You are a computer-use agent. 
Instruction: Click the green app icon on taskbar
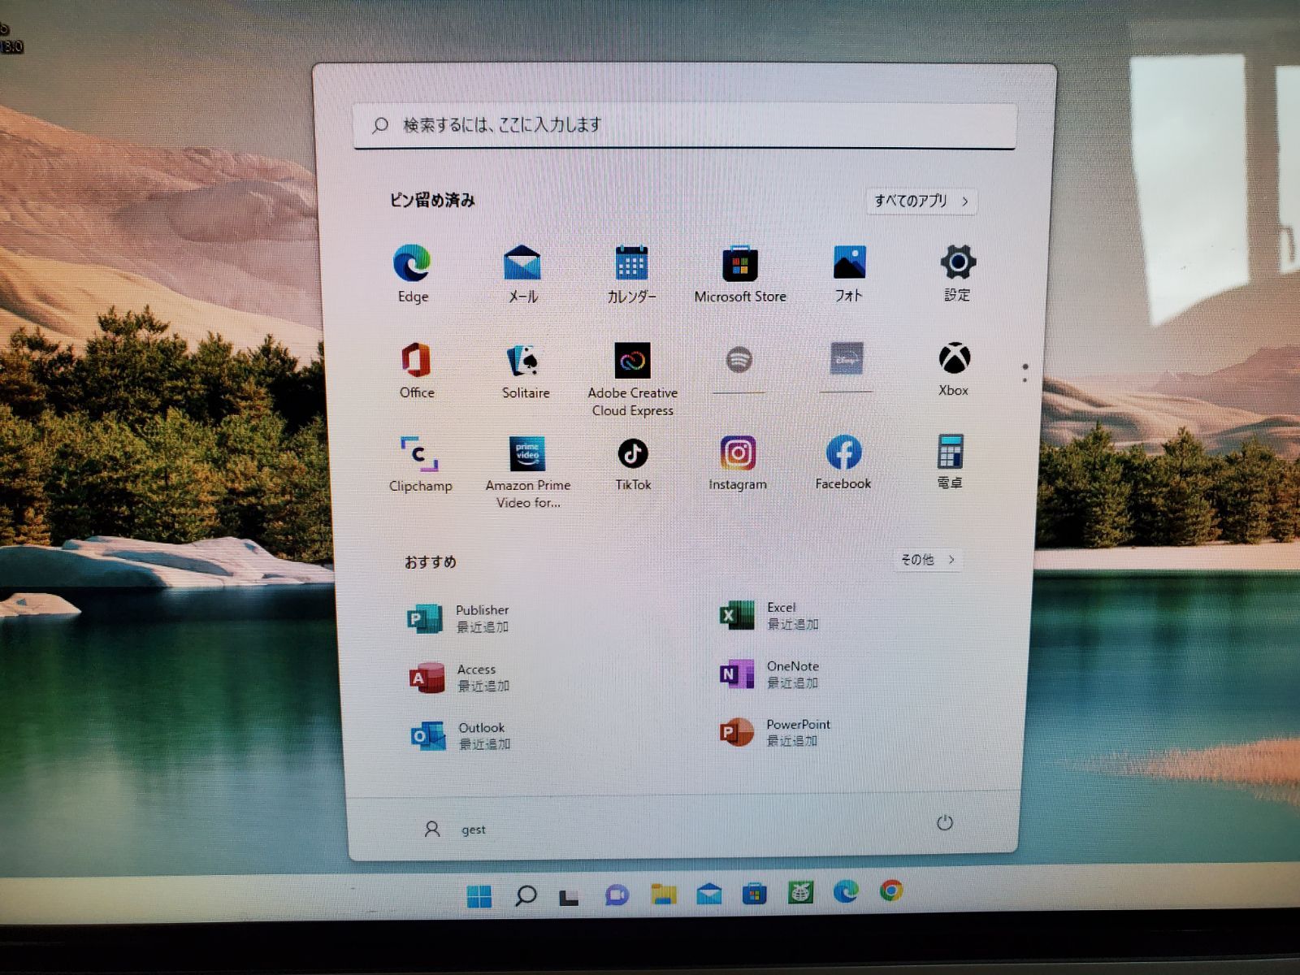800,893
